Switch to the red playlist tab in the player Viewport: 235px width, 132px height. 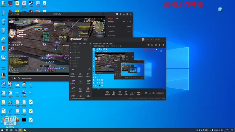click(111, 18)
